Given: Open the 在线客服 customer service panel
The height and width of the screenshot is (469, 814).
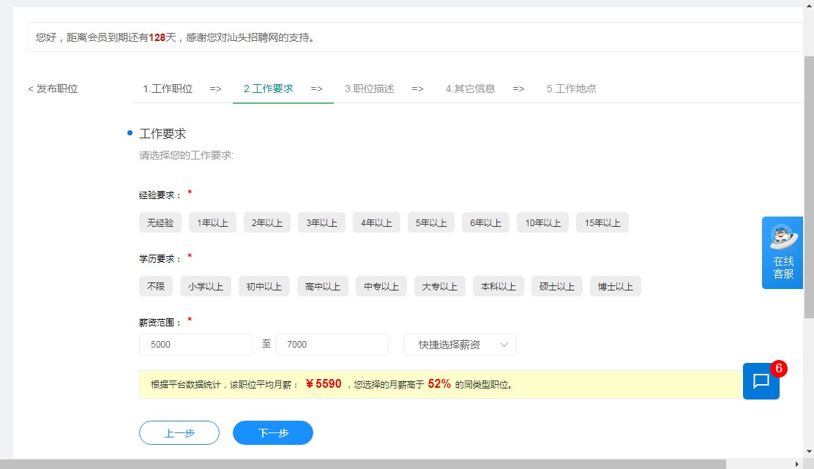Looking at the screenshot, I should pos(782,252).
